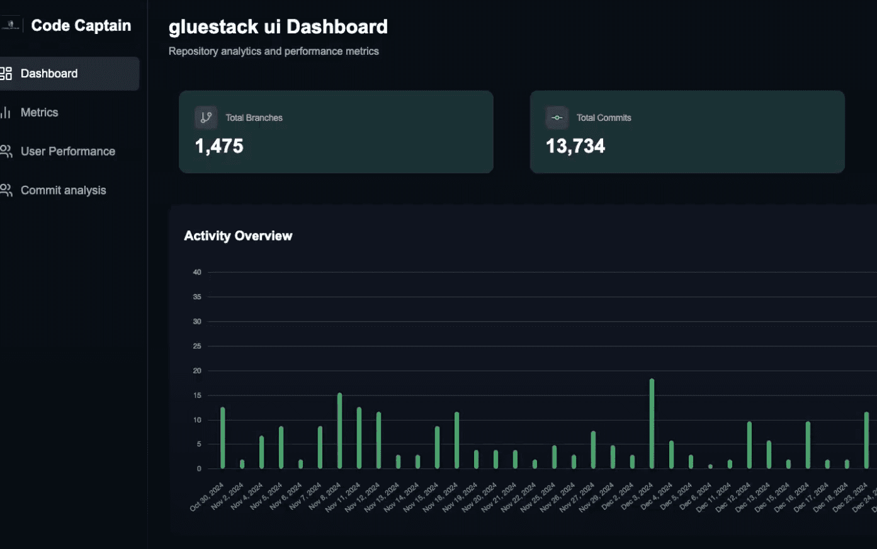The width and height of the screenshot is (877, 549).
Task: Click the Code Captain logo image
Action: [x=10, y=25]
